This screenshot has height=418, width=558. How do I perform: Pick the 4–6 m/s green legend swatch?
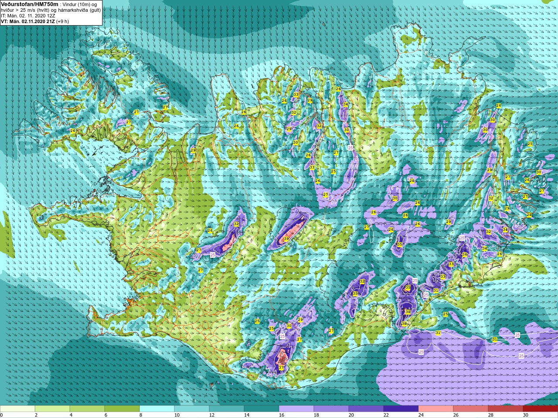pyautogui.click(x=87, y=409)
